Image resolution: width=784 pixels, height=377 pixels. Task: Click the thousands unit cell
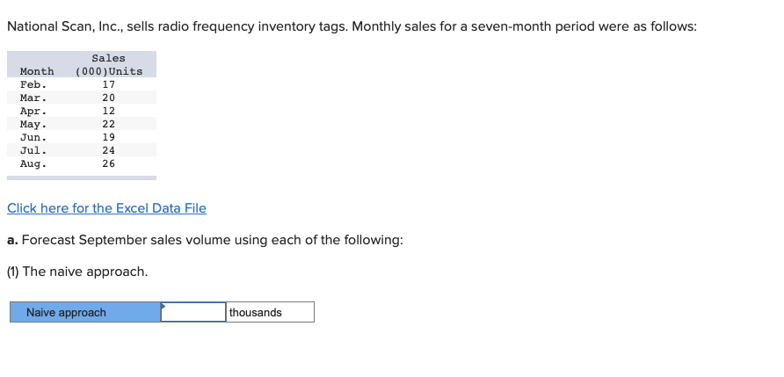(x=269, y=312)
